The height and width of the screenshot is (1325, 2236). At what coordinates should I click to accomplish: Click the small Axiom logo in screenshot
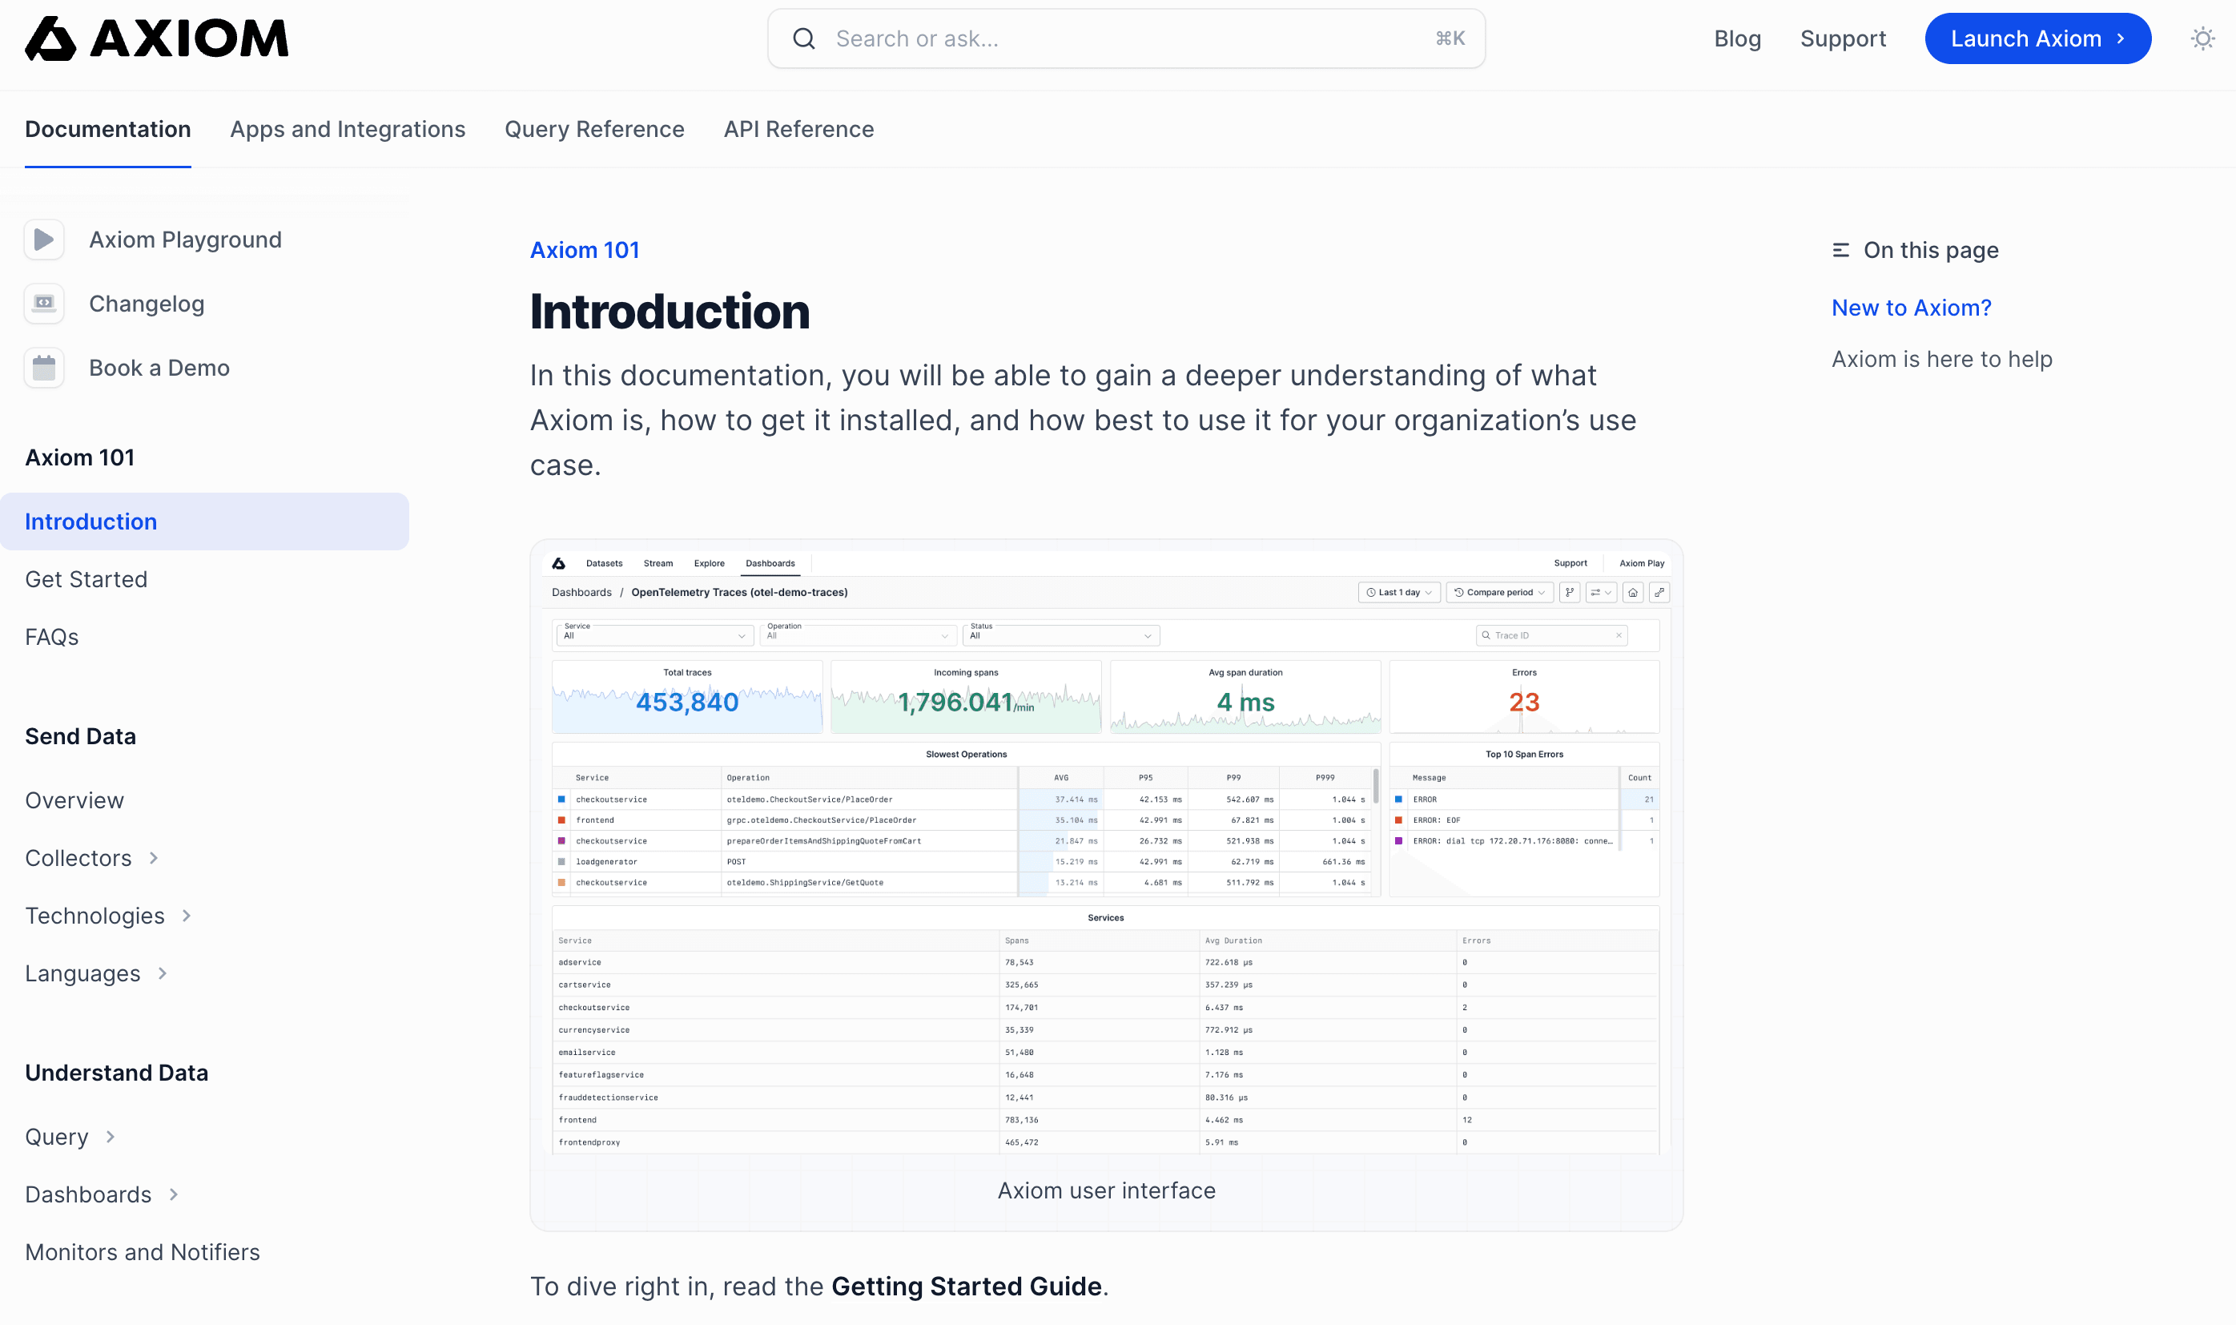click(x=559, y=563)
